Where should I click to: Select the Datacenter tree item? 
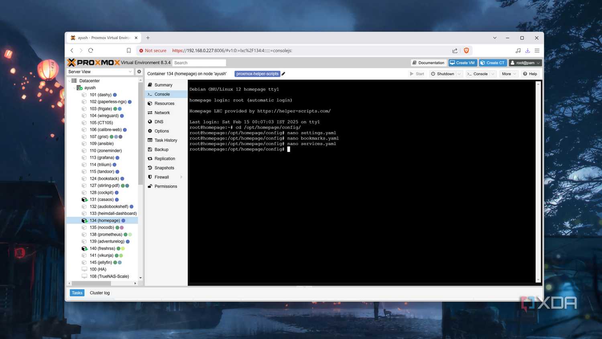[x=89, y=81]
